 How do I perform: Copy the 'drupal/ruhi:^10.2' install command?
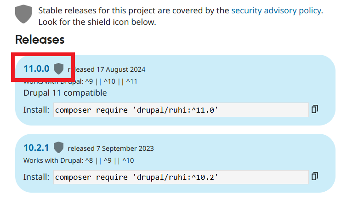pyautogui.click(x=315, y=176)
